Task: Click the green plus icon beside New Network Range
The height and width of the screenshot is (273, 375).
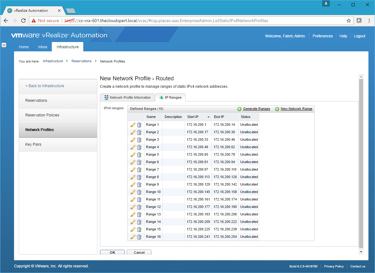Action: [277, 109]
